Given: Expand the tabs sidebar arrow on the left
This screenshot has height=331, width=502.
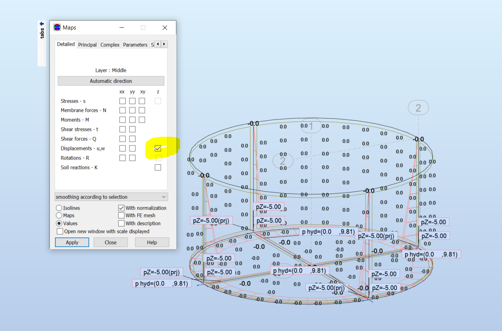Looking at the screenshot, I should tap(42, 23).
